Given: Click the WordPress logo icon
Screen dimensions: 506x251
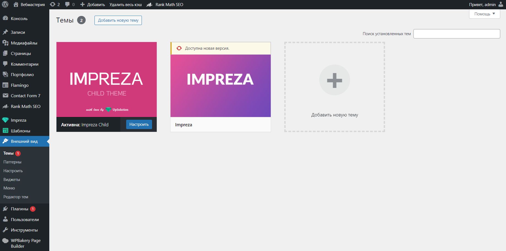Looking at the screenshot, I should pyautogui.click(x=5, y=4).
